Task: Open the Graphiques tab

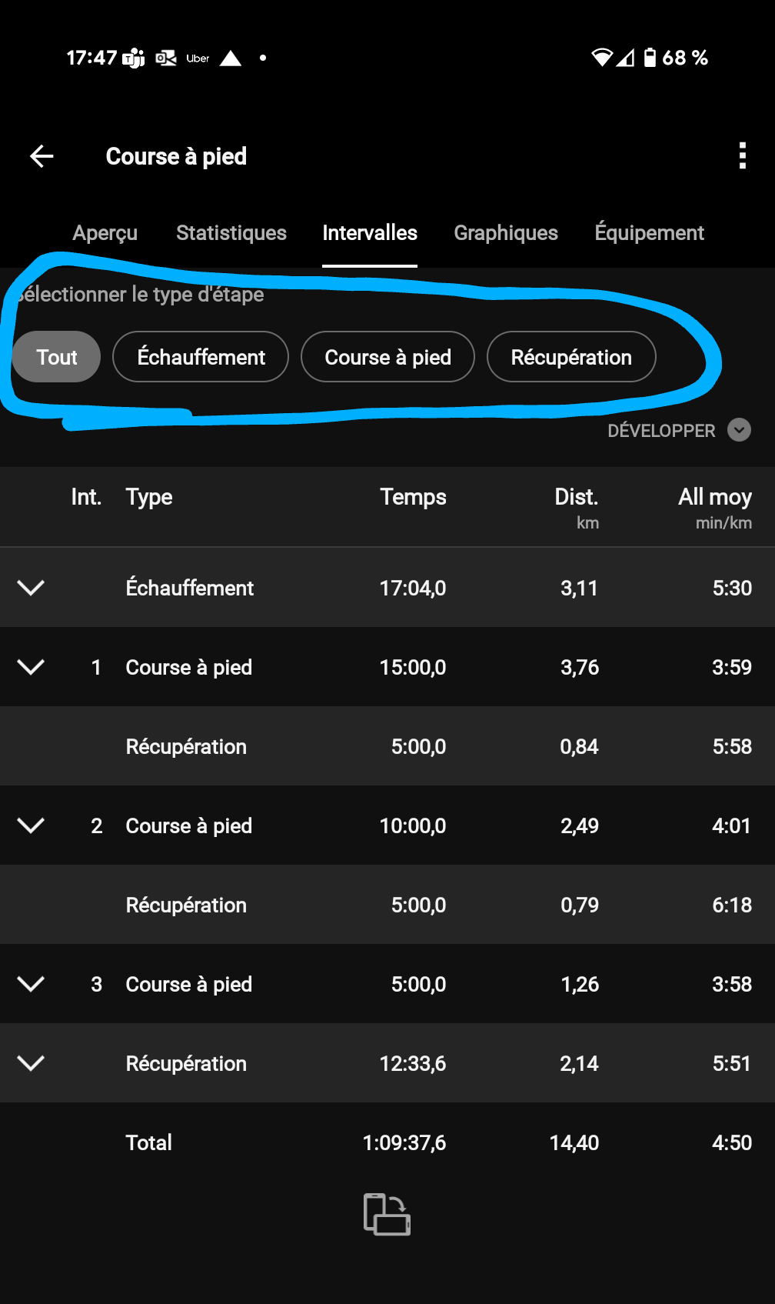Action: tap(506, 233)
